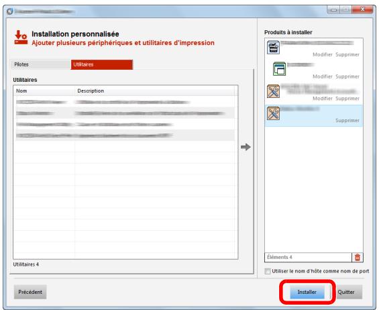This screenshot has height=310, width=379.
Task: Click the Éléments 4 count field
Action: point(308,257)
